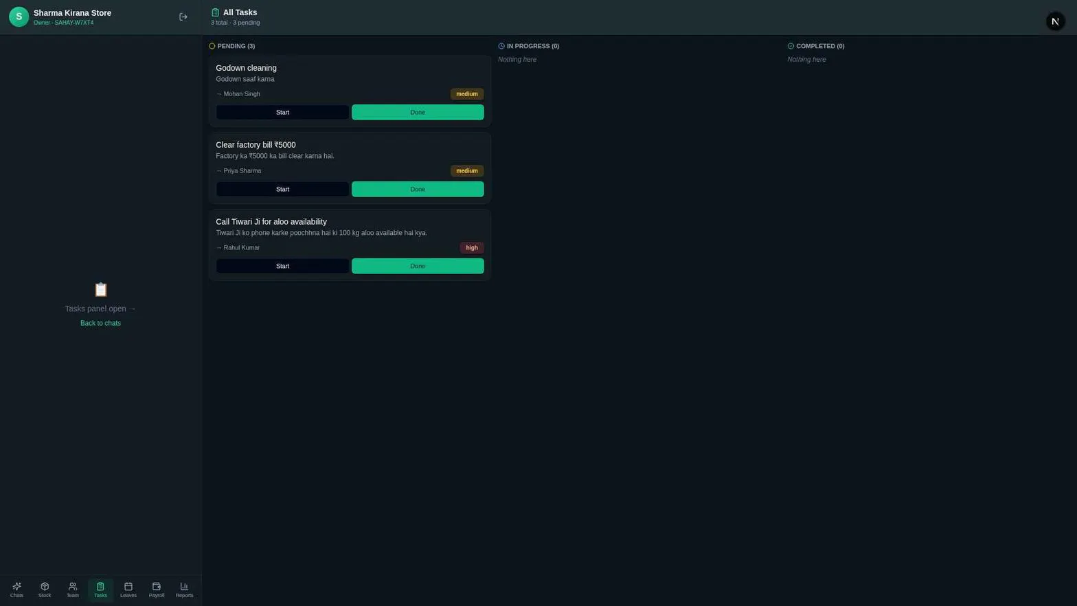Click the Completed check icon
This screenshot has width=1077, height=606.
(791, 46)
